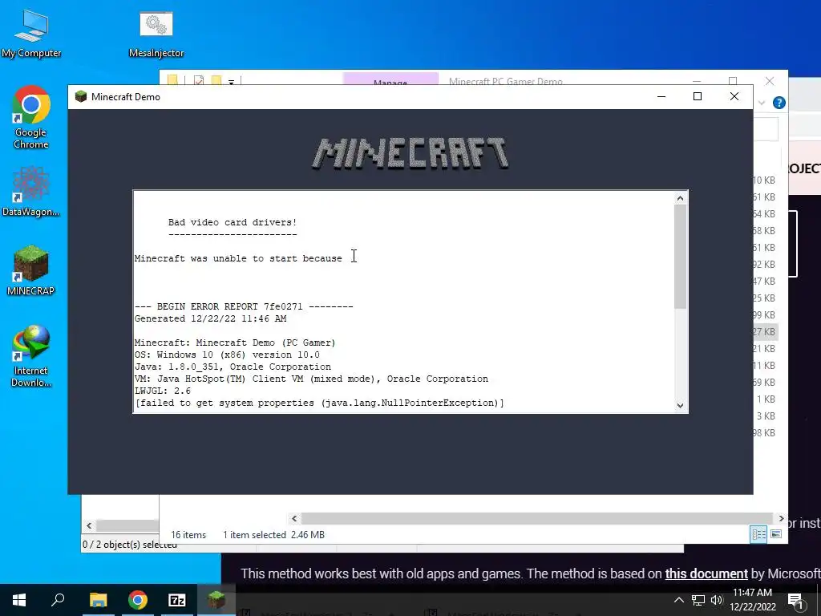The width and height of the screenshot is (821, 616).
Task: Click the error report vertical scroll thumb
Action: 680,257
